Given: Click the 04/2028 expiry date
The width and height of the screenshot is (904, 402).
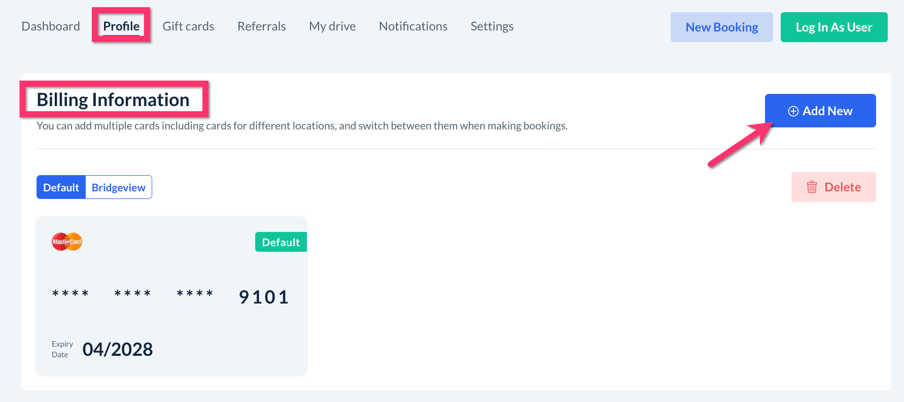Looking at the screenshot, I should (x=118, y=349).
